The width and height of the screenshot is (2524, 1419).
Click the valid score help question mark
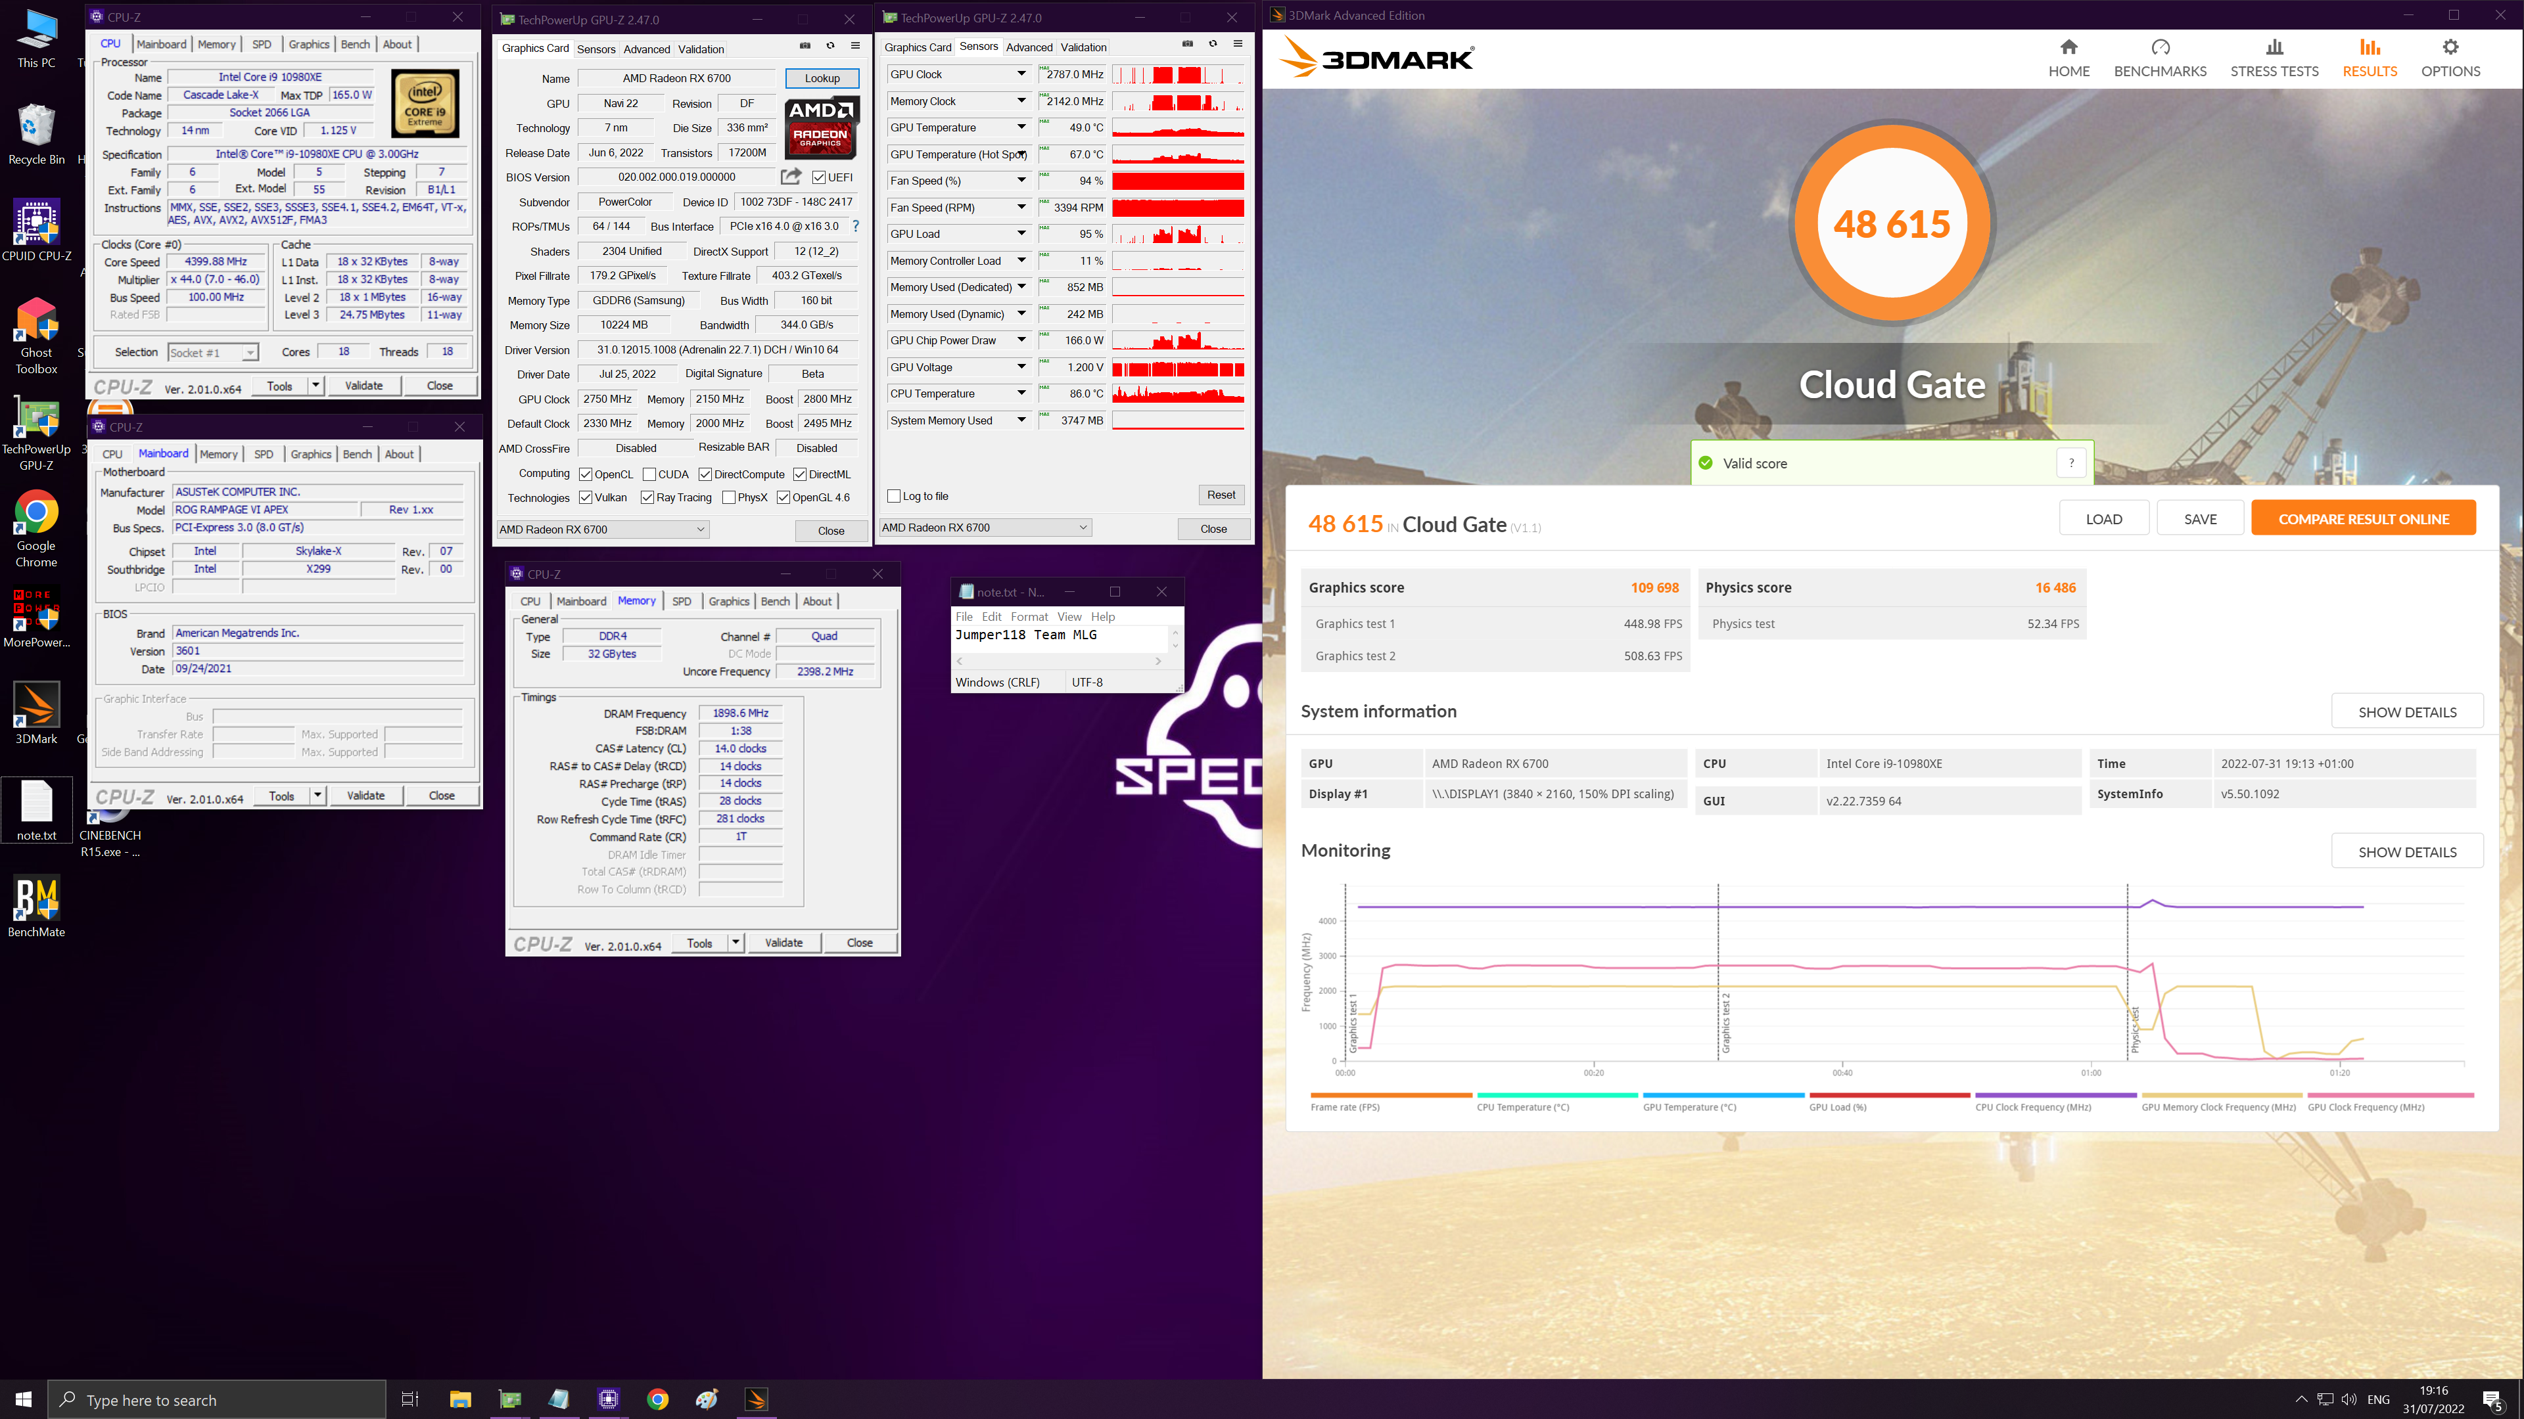pyautogui.click(x=2070, y=463)
